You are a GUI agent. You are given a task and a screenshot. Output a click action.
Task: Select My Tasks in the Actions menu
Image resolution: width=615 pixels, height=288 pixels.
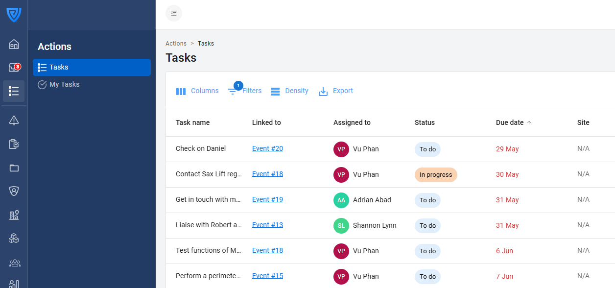click(x=64, y=85)
